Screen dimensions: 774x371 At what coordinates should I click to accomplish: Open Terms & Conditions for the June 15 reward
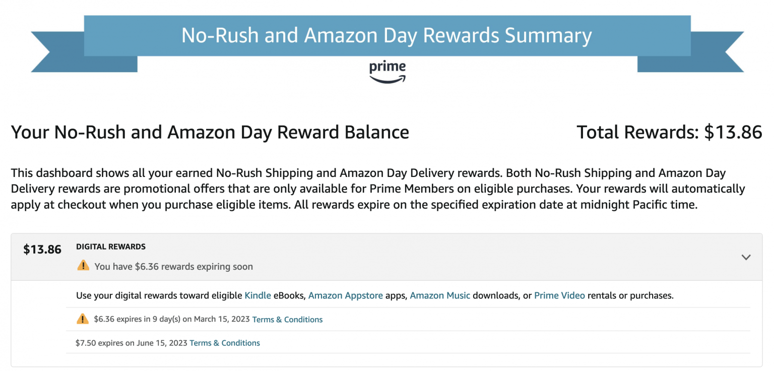click(225, 343)
